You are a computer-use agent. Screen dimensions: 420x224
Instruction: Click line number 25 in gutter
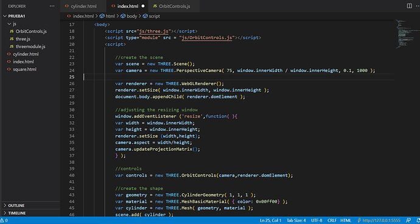tap(72, 77)
